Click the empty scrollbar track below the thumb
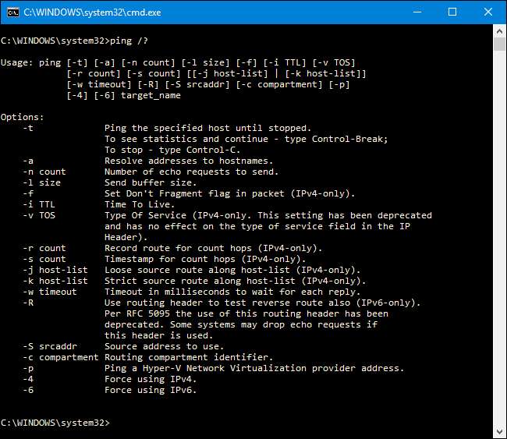This screenshot has height=439, width=507. point(500,234)
